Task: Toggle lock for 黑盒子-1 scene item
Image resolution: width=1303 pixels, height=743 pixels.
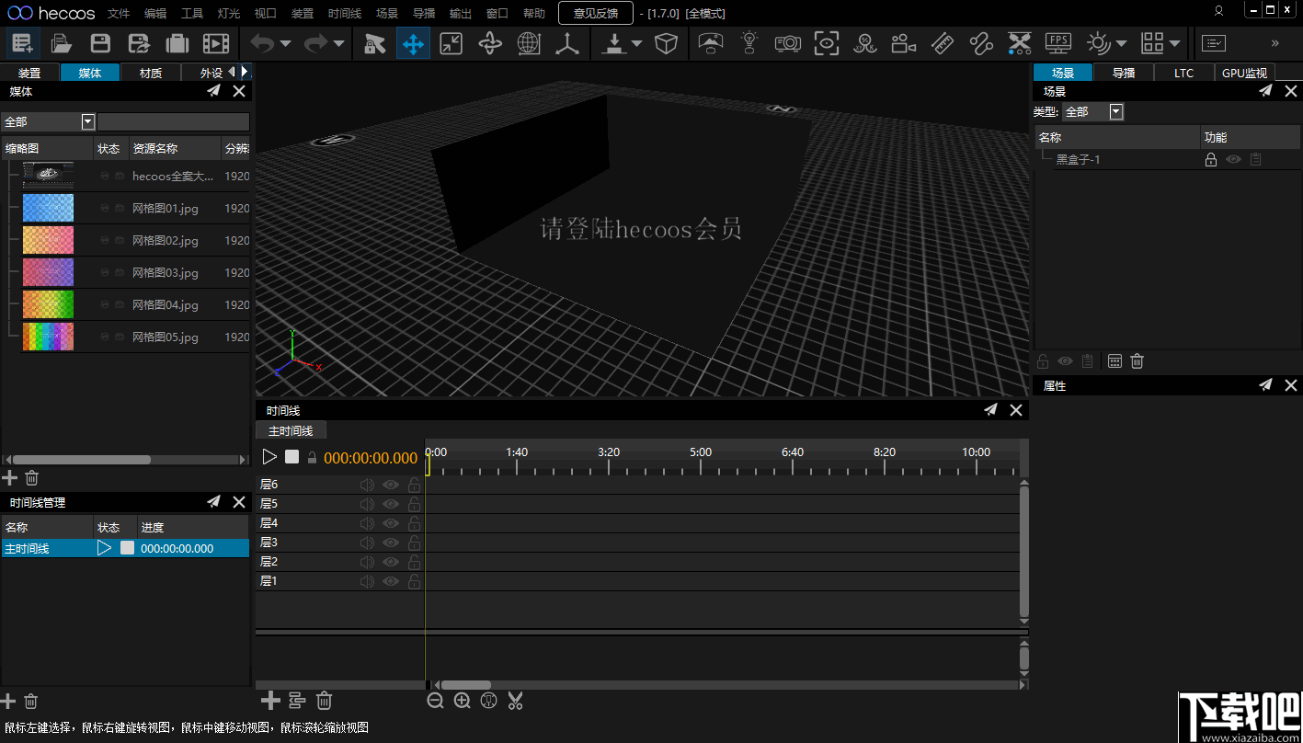Action: click(x=1211, y=160)
